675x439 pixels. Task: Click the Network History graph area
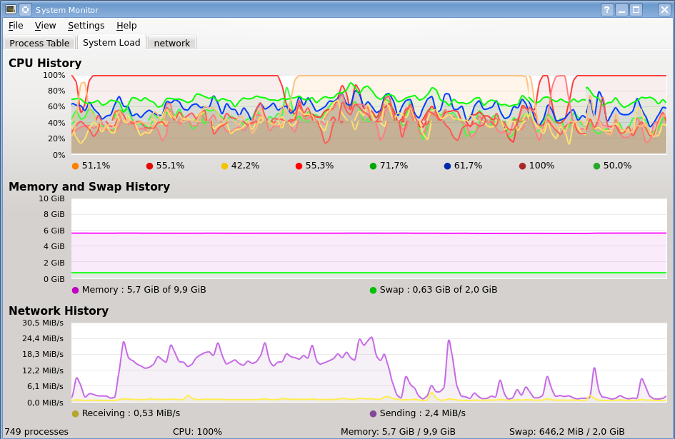tap(369, 363)
